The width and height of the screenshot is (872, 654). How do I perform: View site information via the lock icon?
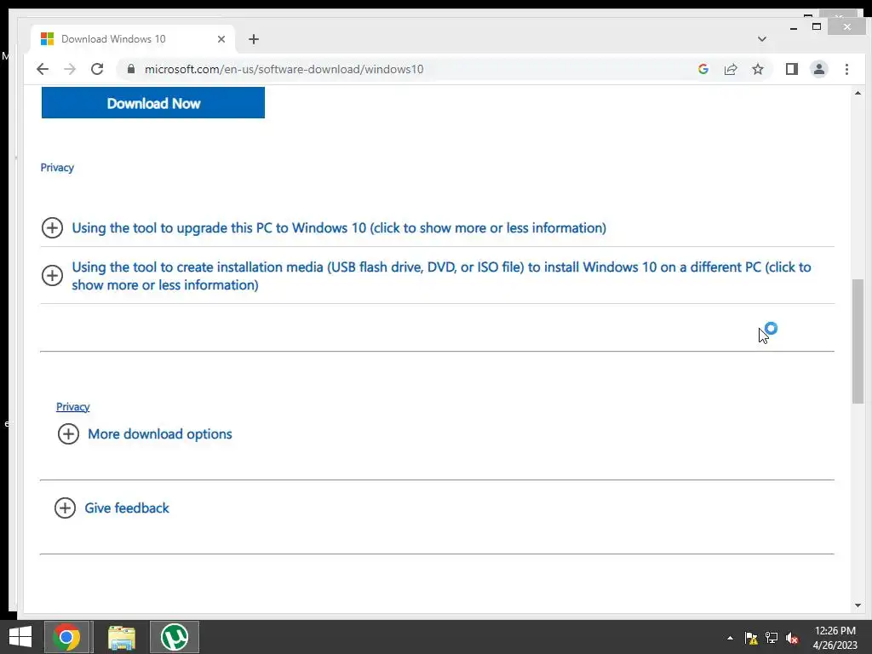click(131, 69)
